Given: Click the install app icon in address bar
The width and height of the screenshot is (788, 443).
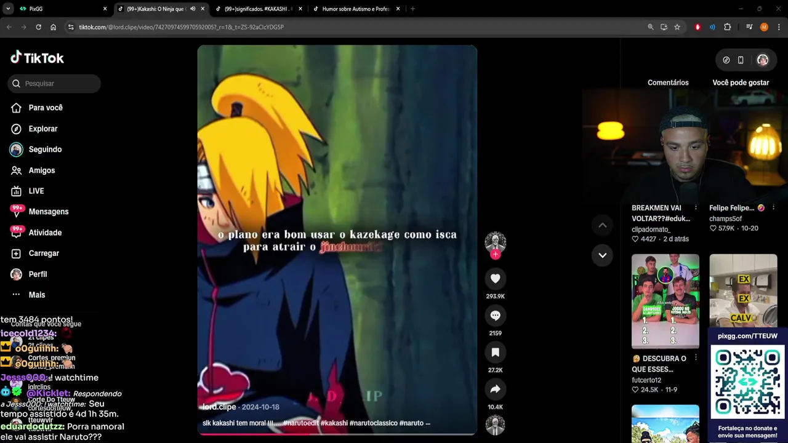Looking at the screenshot, I should [664, 27].
